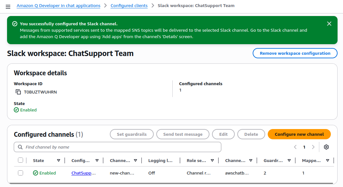Open Amazon Q Developer in chat applications breadcrumb
Viewport: 343px width, 187px height.
(x=58, y=6)
